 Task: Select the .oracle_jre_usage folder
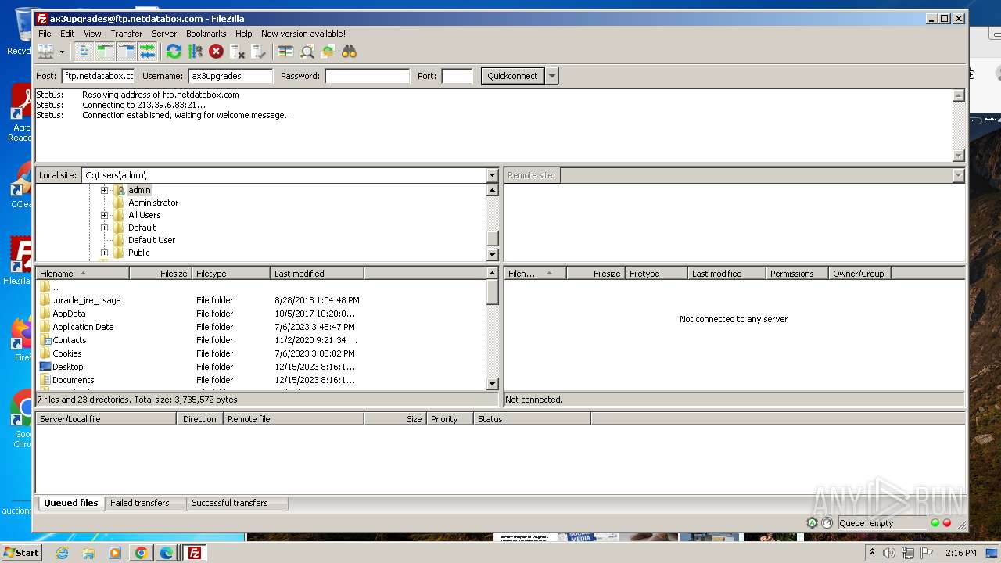coord(260,300)
